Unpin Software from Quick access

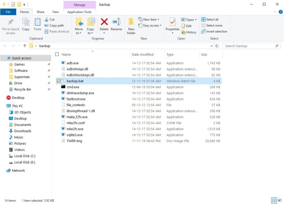point(49,71)
